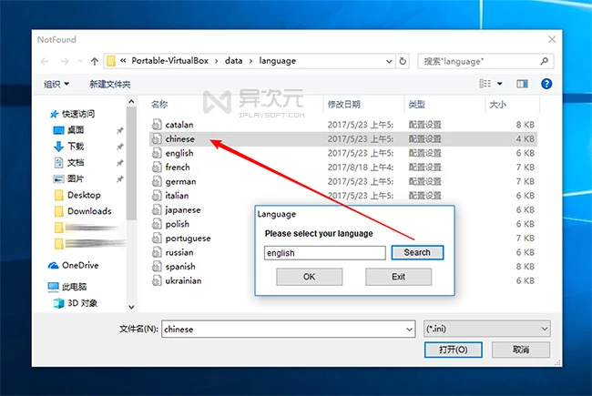Click the Portable-VirtualBox breadcrumb
The image size is (592, 396).
(170, 61)
